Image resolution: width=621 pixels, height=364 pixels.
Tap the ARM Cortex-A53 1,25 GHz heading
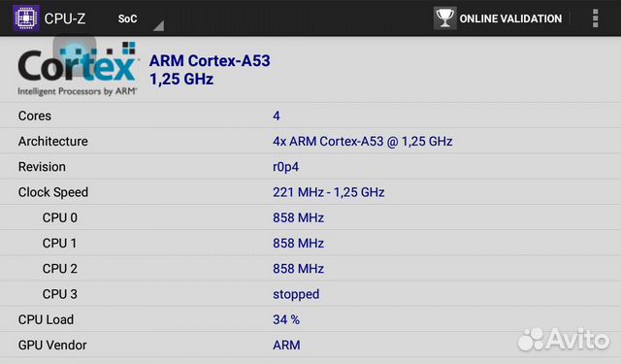click(x=210, y=70)
